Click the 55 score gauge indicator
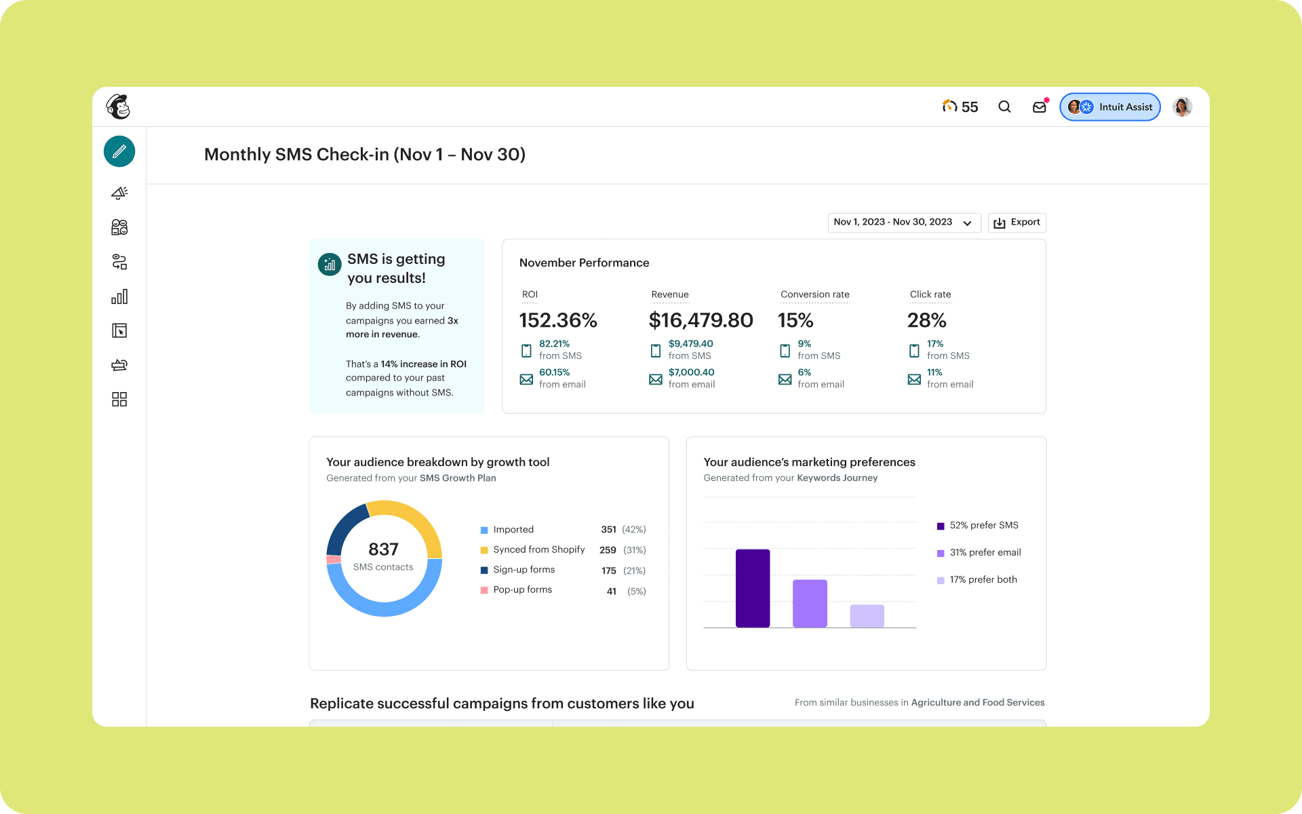This screenshot has width=1302, height=814. (960, 106)
